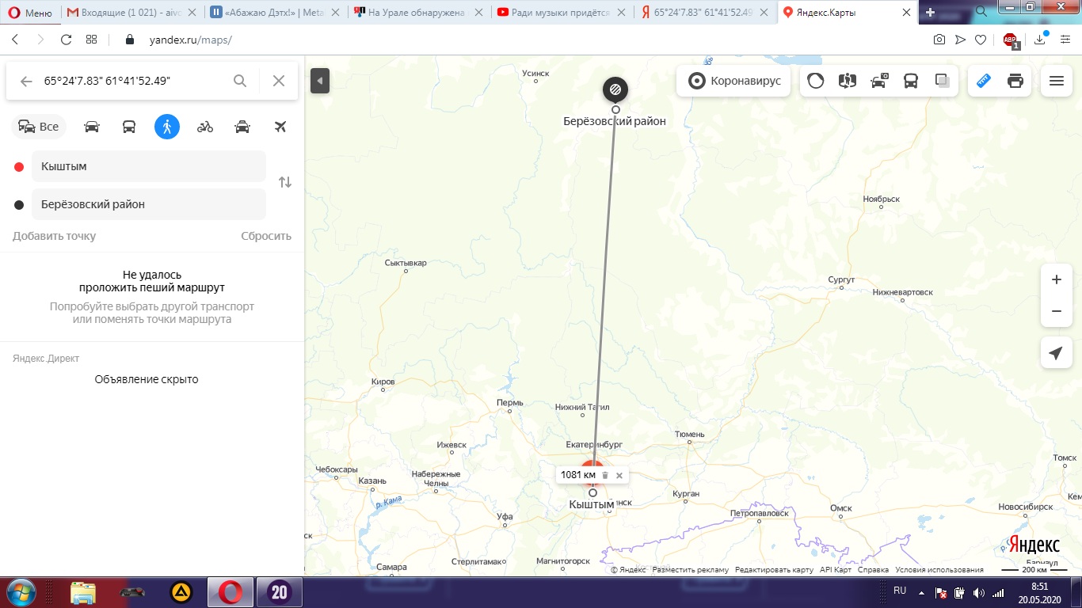Screen dimensions: 1082x608
Task: Click the 'Разместить рекламу' footer link
Action: point(691,570)
